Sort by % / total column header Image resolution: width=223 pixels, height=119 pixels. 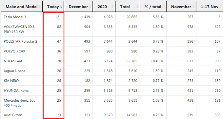pos(153,7)
